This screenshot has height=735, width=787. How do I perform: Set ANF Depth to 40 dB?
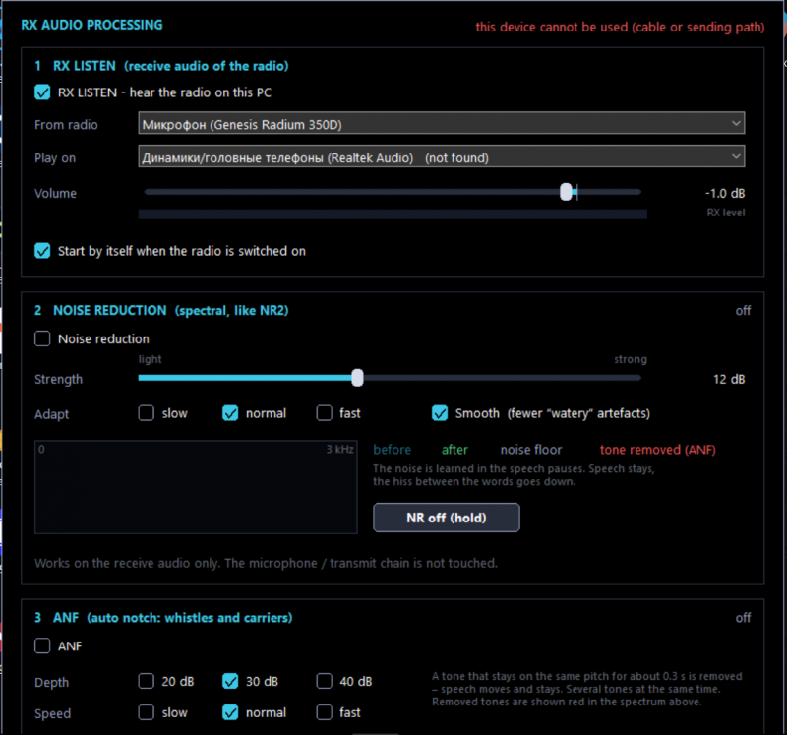325,681
